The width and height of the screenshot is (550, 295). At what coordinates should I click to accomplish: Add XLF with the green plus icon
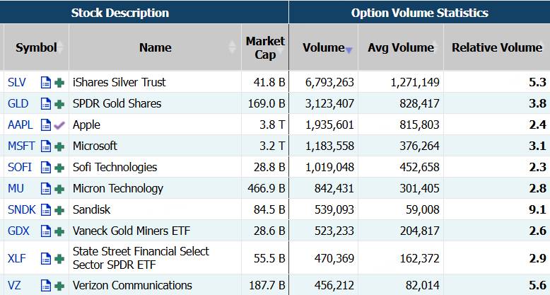coord(59,258)
